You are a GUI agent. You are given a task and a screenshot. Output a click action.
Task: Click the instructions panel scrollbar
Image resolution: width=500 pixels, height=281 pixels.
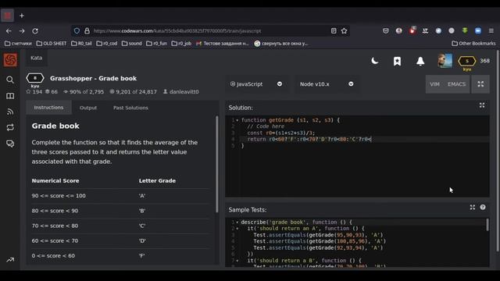(217, 165)
